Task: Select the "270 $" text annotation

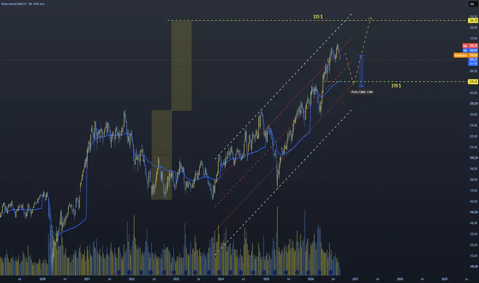Action: click(x=396, y=85)
